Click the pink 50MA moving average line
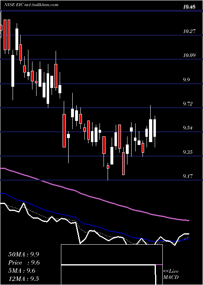This screenshot has height=285, width=203. tap(94, 198)
